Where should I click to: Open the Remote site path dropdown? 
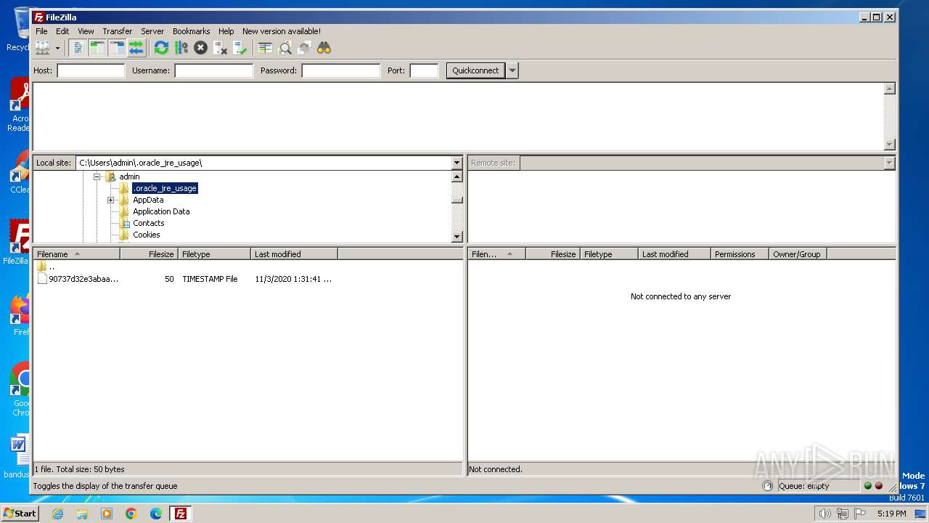tap(889, 163)
